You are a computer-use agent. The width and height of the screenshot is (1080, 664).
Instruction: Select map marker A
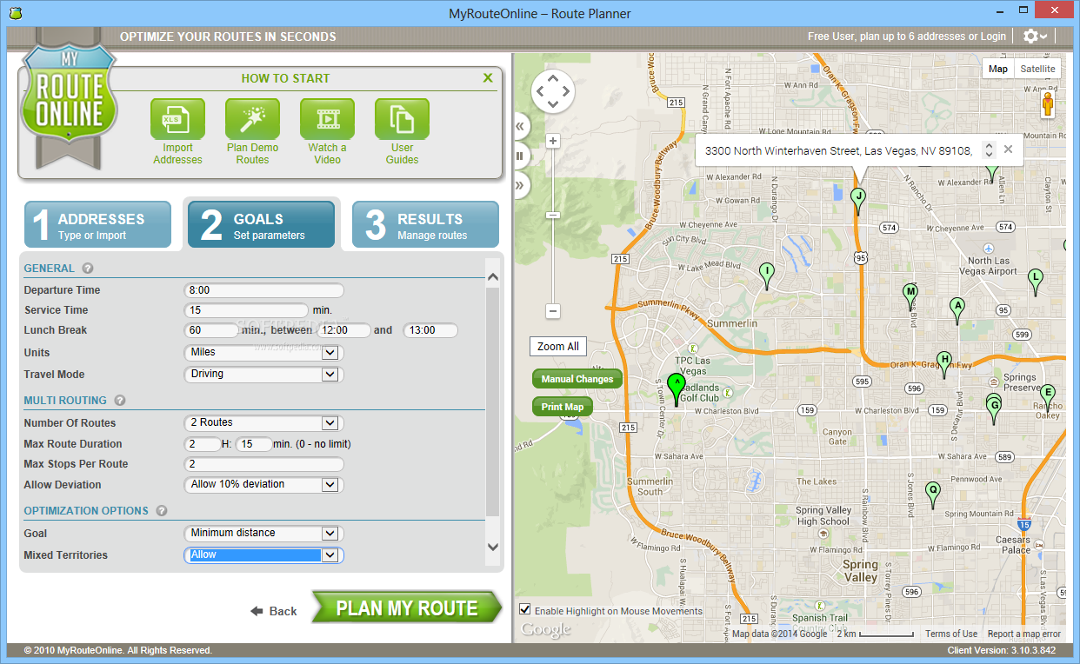pyautogui.click(x=957, y=309)
